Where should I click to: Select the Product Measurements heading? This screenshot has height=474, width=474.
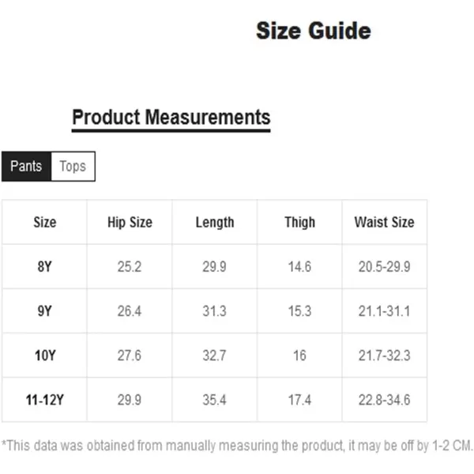pyautogui.click(x=171, y=118)
